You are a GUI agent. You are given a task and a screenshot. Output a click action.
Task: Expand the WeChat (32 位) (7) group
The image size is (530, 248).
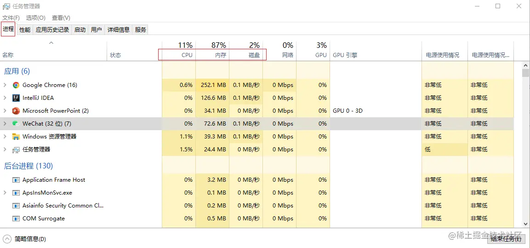coord(5,123)
